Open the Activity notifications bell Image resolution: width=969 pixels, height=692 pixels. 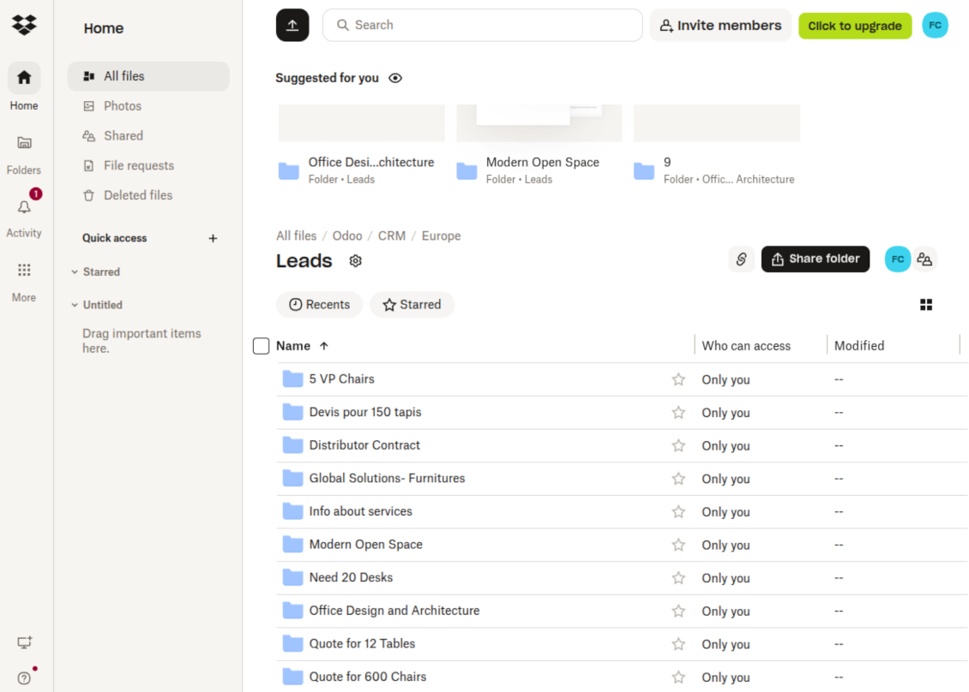(24, 207)
